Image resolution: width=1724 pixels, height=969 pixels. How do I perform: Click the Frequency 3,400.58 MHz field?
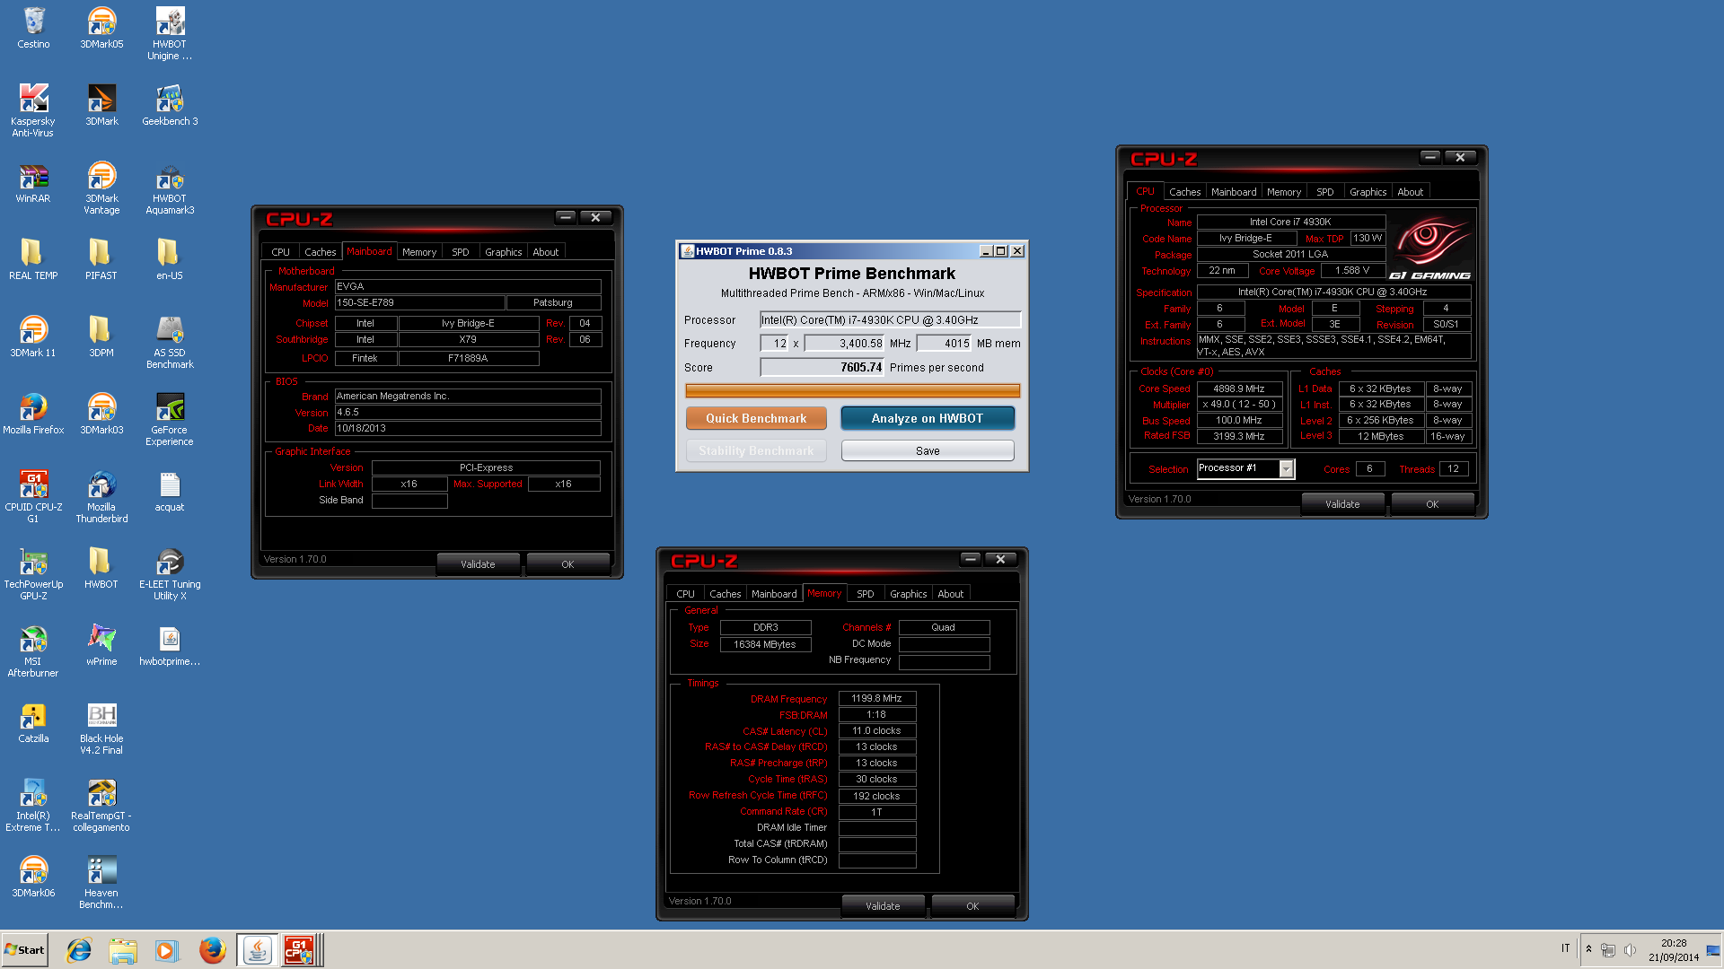[845, 344]
